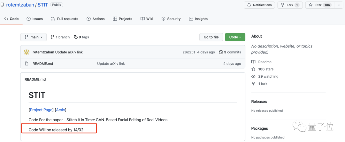Click the repository book icon beside rotemtzaban
This screenshot has width=345, height=142.
point(2,5)
